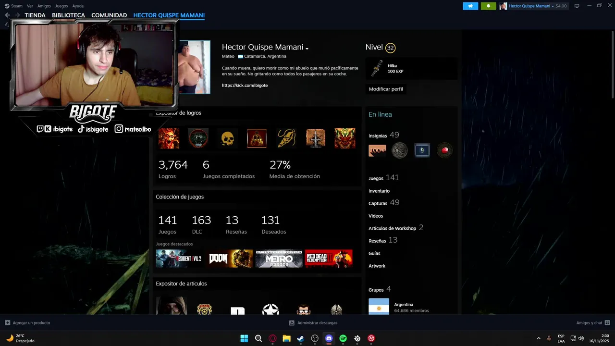615x346 pixels.
Task: Click the red-framed figure achievement icon
Action: pos(257,138)
